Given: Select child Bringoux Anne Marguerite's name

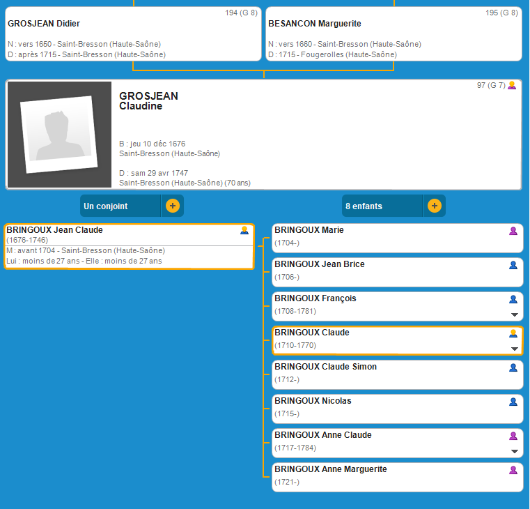Looking at the screenshot, I should click(x=331, y=469).
